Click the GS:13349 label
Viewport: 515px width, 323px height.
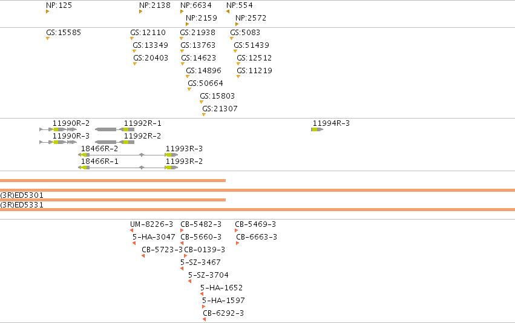coord(151,45)
